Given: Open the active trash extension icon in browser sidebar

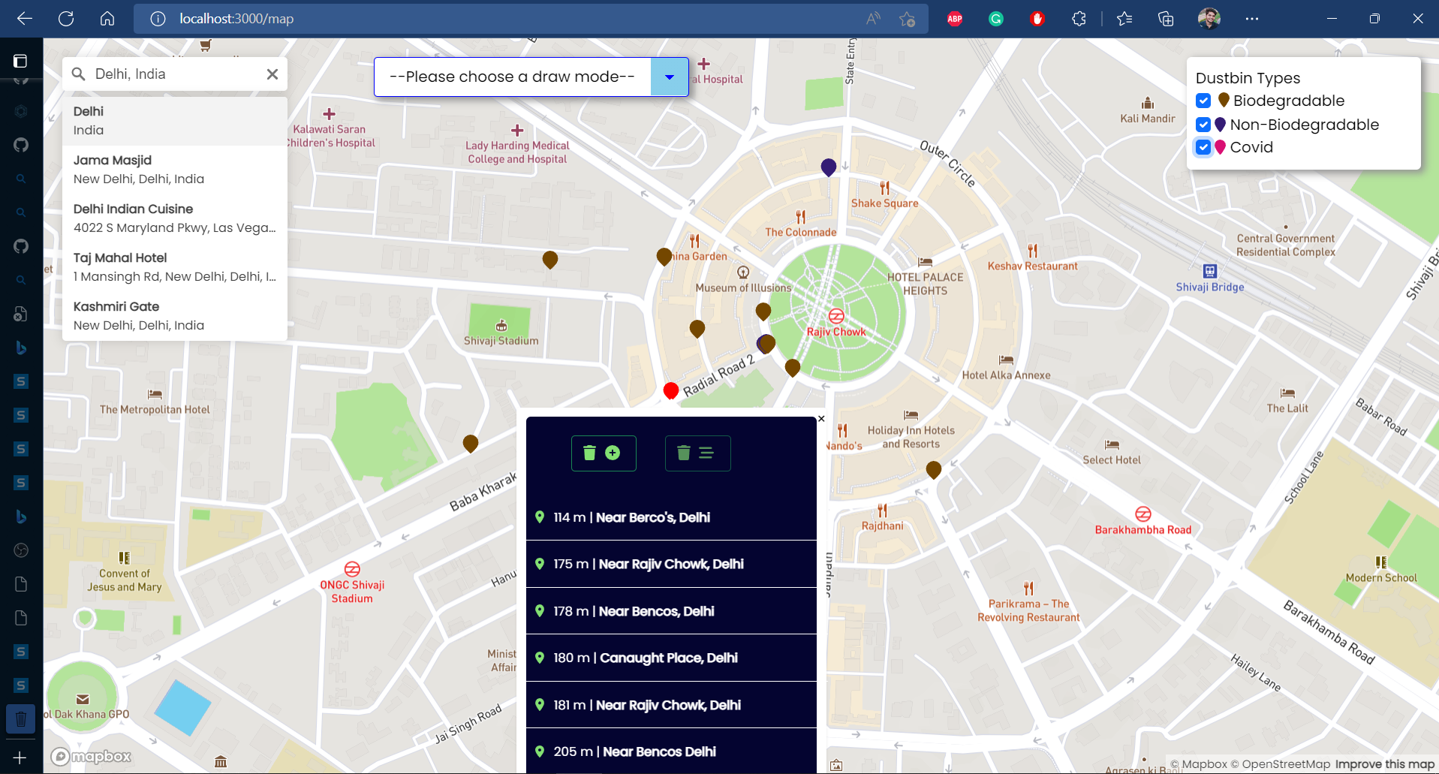Looking at the screenshot, I should 20,718.
